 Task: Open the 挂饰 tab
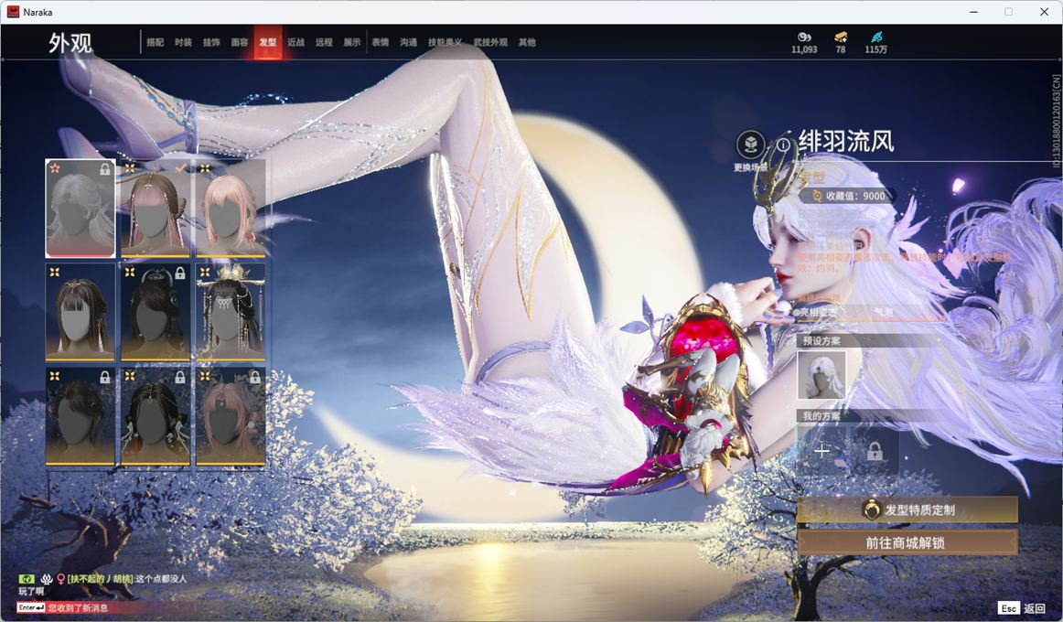coord(211,42)
